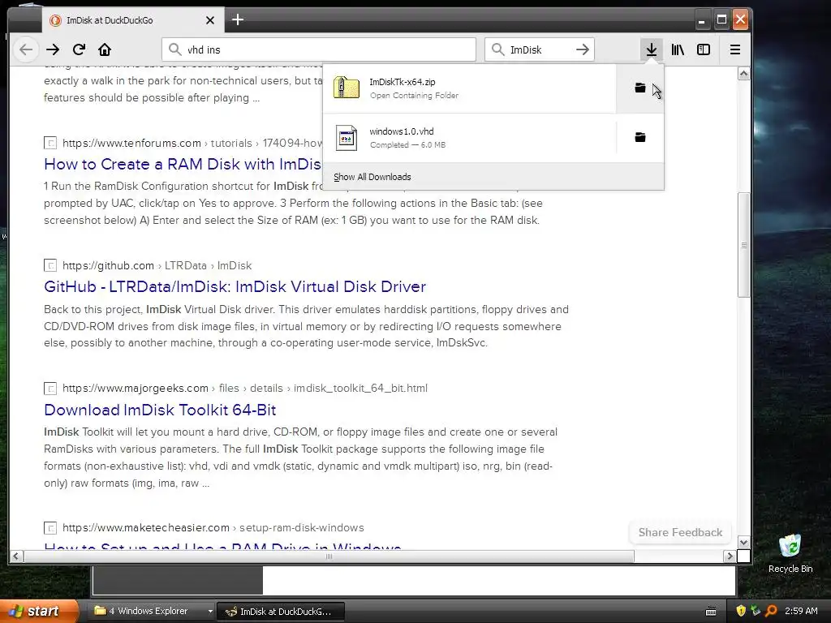
Task: Click the 'Completed — 6.0 MB' status text
Action: pyautogui.click(x=407, y=144)
